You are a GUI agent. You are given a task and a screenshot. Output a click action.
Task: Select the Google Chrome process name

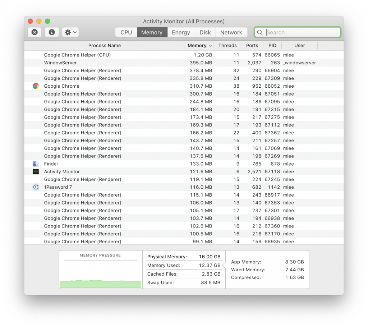tap(62, 86)
